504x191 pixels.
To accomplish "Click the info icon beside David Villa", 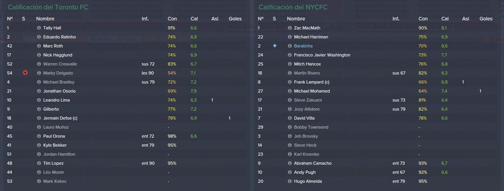I will (x=289, y=118).
